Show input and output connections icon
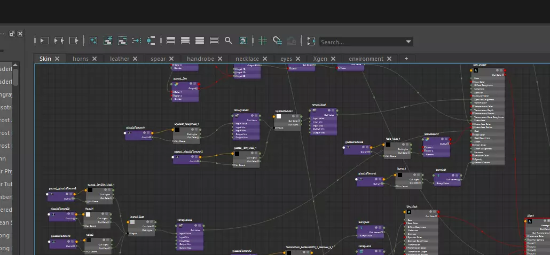Screen dimensions: 550x255 click(x=59, y=41)
